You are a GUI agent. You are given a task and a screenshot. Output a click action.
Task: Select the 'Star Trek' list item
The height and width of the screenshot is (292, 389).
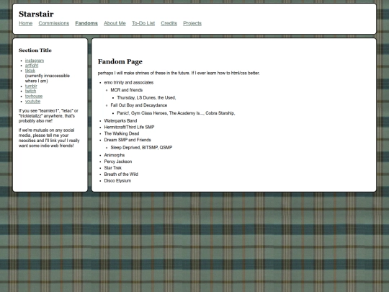113,168
